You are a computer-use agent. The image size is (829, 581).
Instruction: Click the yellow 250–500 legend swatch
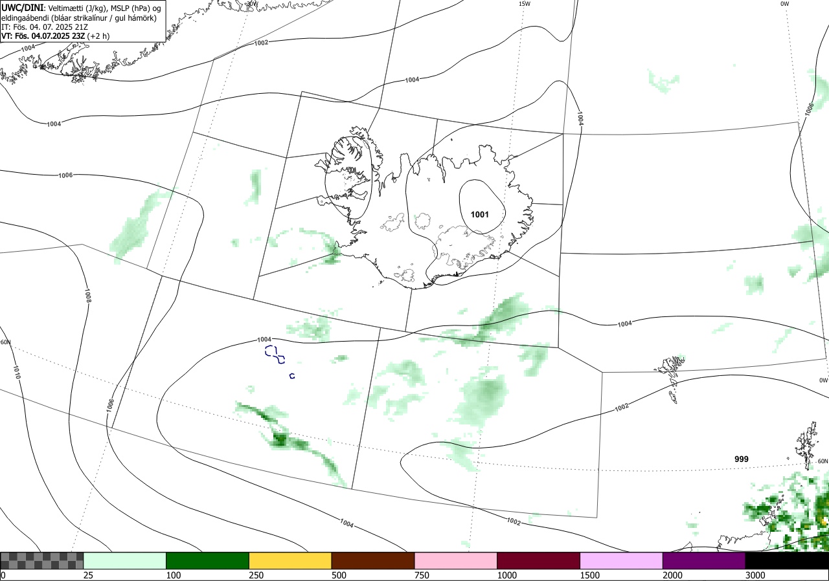(290, 560)
